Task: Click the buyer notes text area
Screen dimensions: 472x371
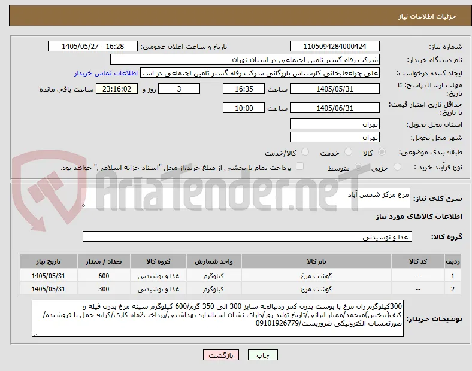Action: tap(217, 318)
